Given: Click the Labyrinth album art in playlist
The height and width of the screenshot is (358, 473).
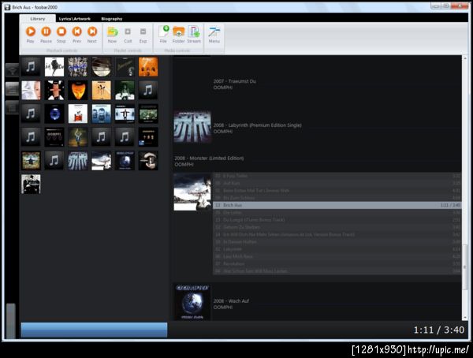Looking at the screenshot, I should click(x=192, y=127).
